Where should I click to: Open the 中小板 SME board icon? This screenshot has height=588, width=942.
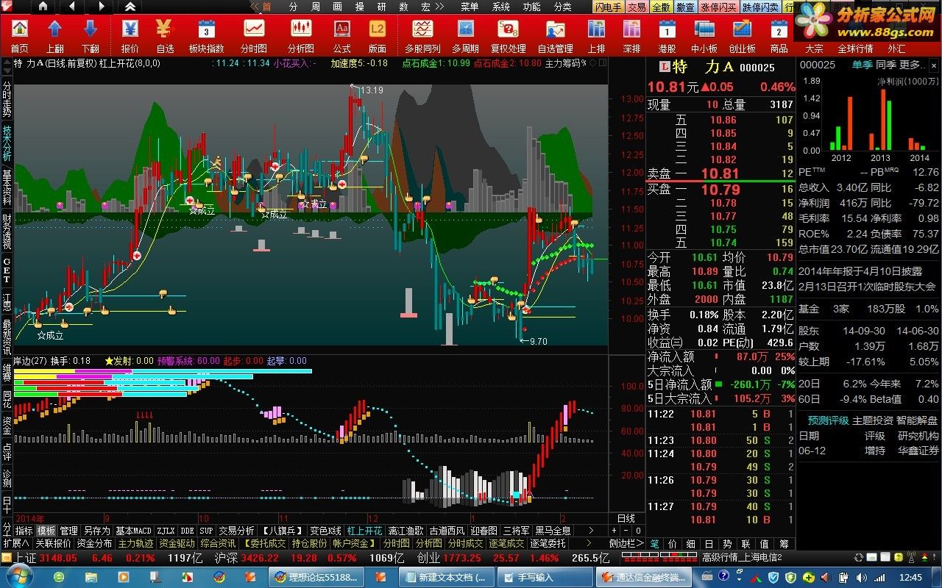[704, 35]
